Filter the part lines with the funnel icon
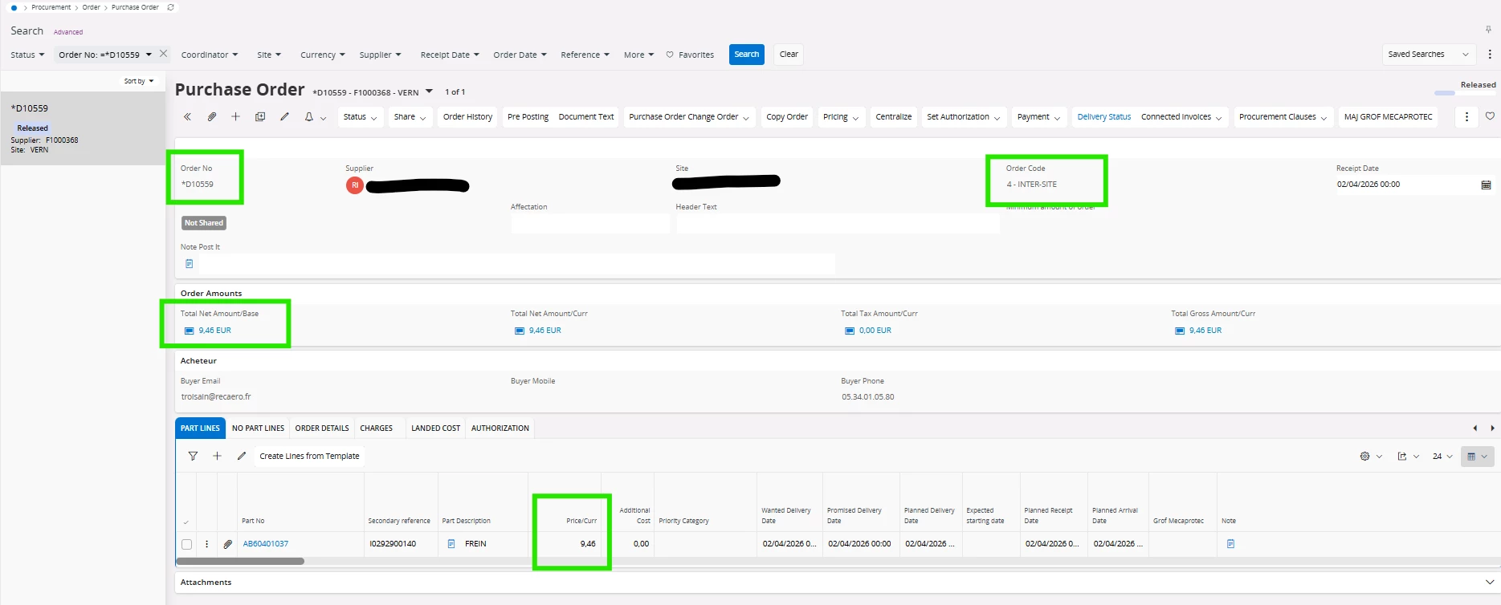1501x605 pixels. pyautogui.click(x=193, y=456)
